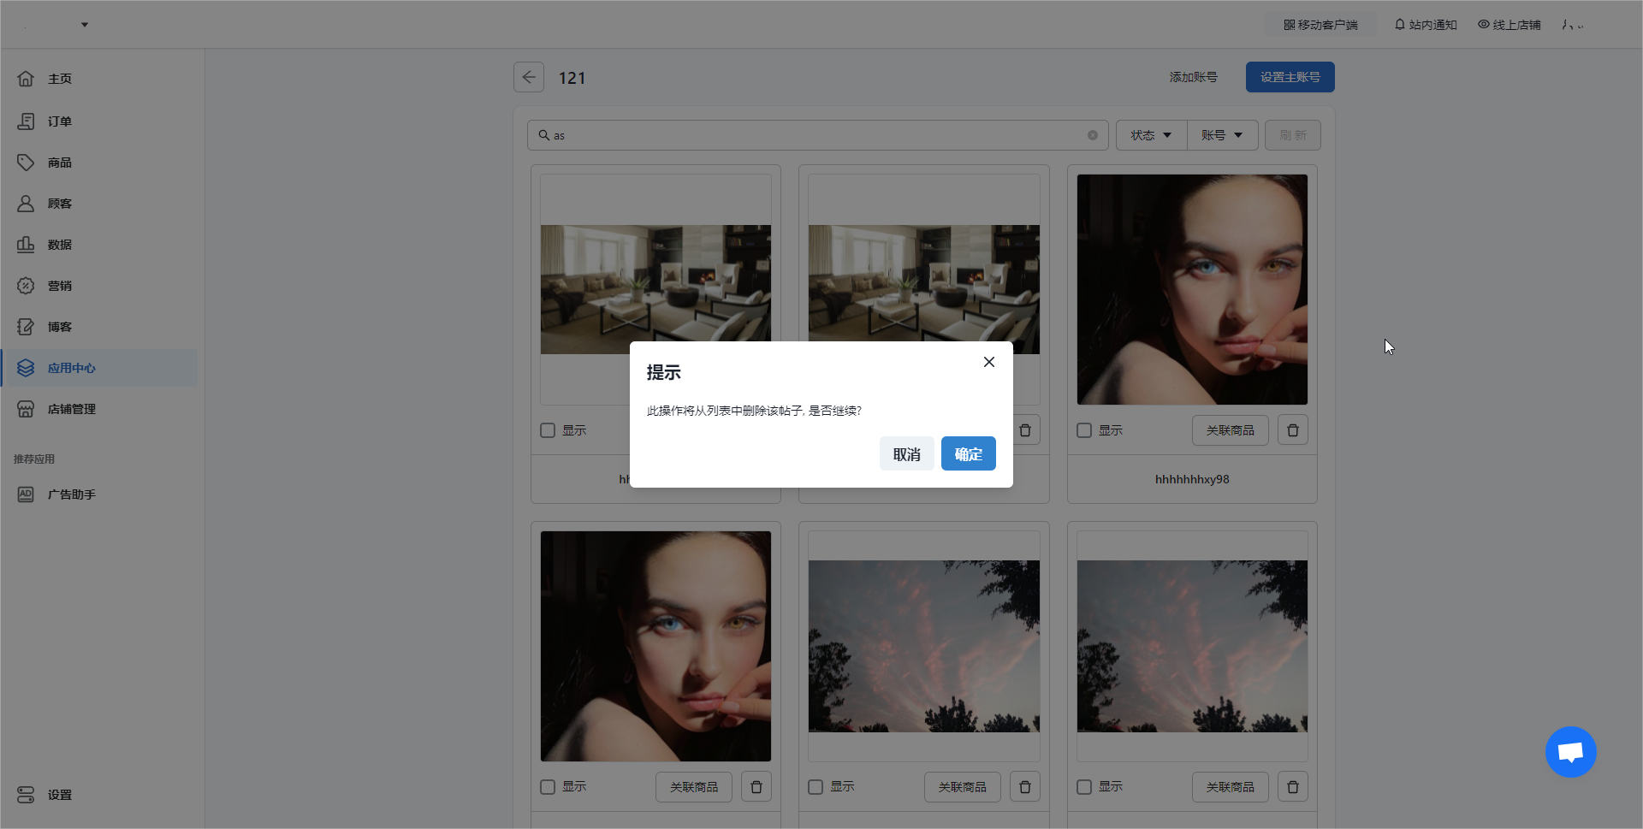The image size is (1643, 829).
Task: Tick 显示 on the second-row portrait post
Action: 548,787
